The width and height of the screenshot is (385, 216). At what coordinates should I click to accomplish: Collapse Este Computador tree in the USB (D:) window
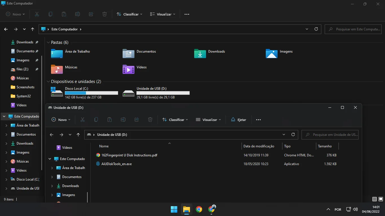(x=50, y=159)
